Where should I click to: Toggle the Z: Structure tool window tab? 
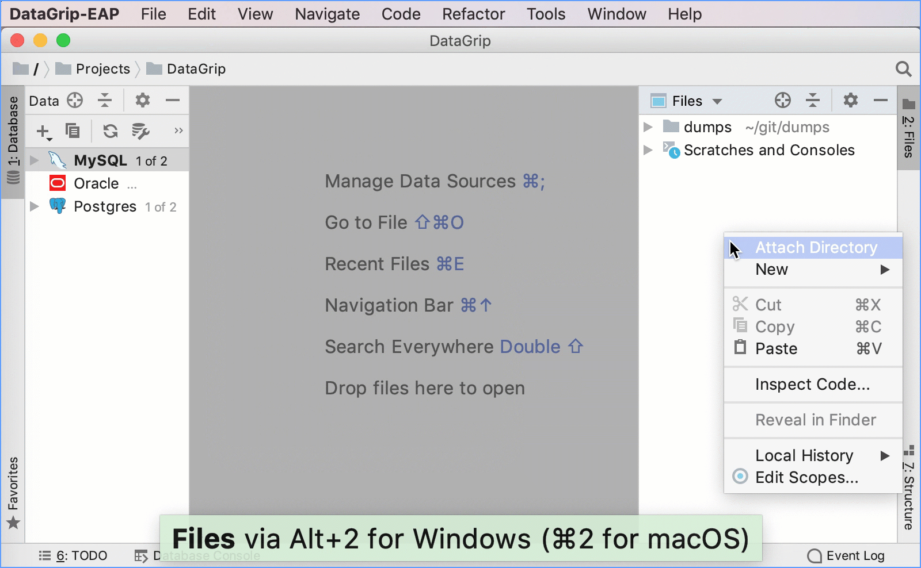[908, 488]
